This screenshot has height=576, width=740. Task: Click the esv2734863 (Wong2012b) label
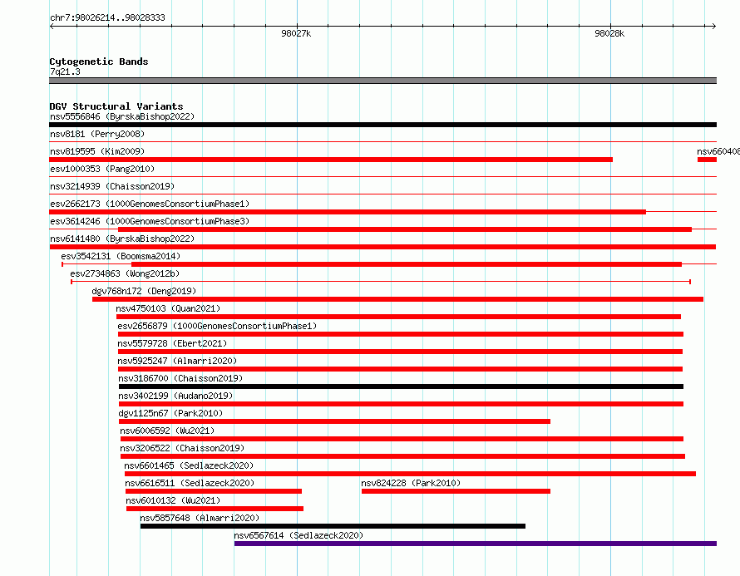[125, 273]
